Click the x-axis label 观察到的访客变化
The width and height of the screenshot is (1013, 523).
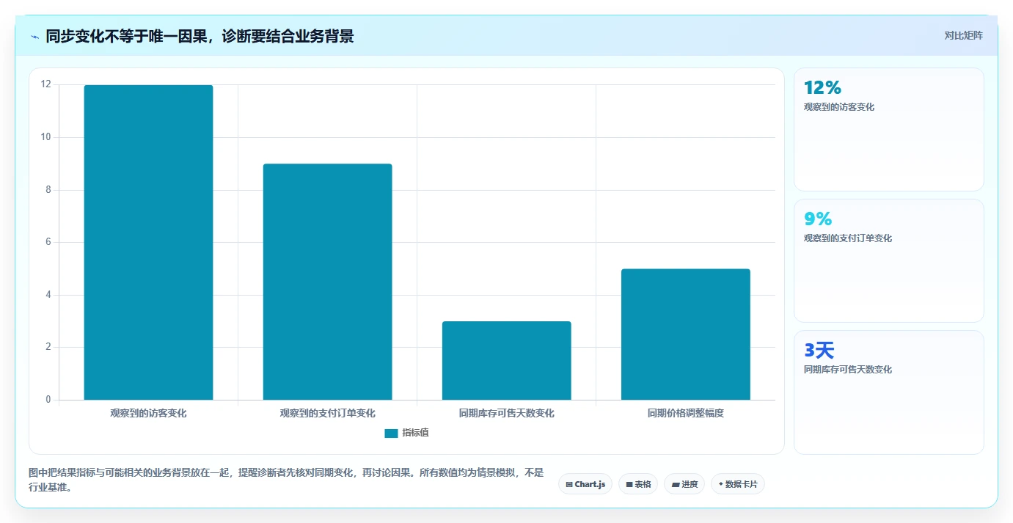[x=148, y=414]
